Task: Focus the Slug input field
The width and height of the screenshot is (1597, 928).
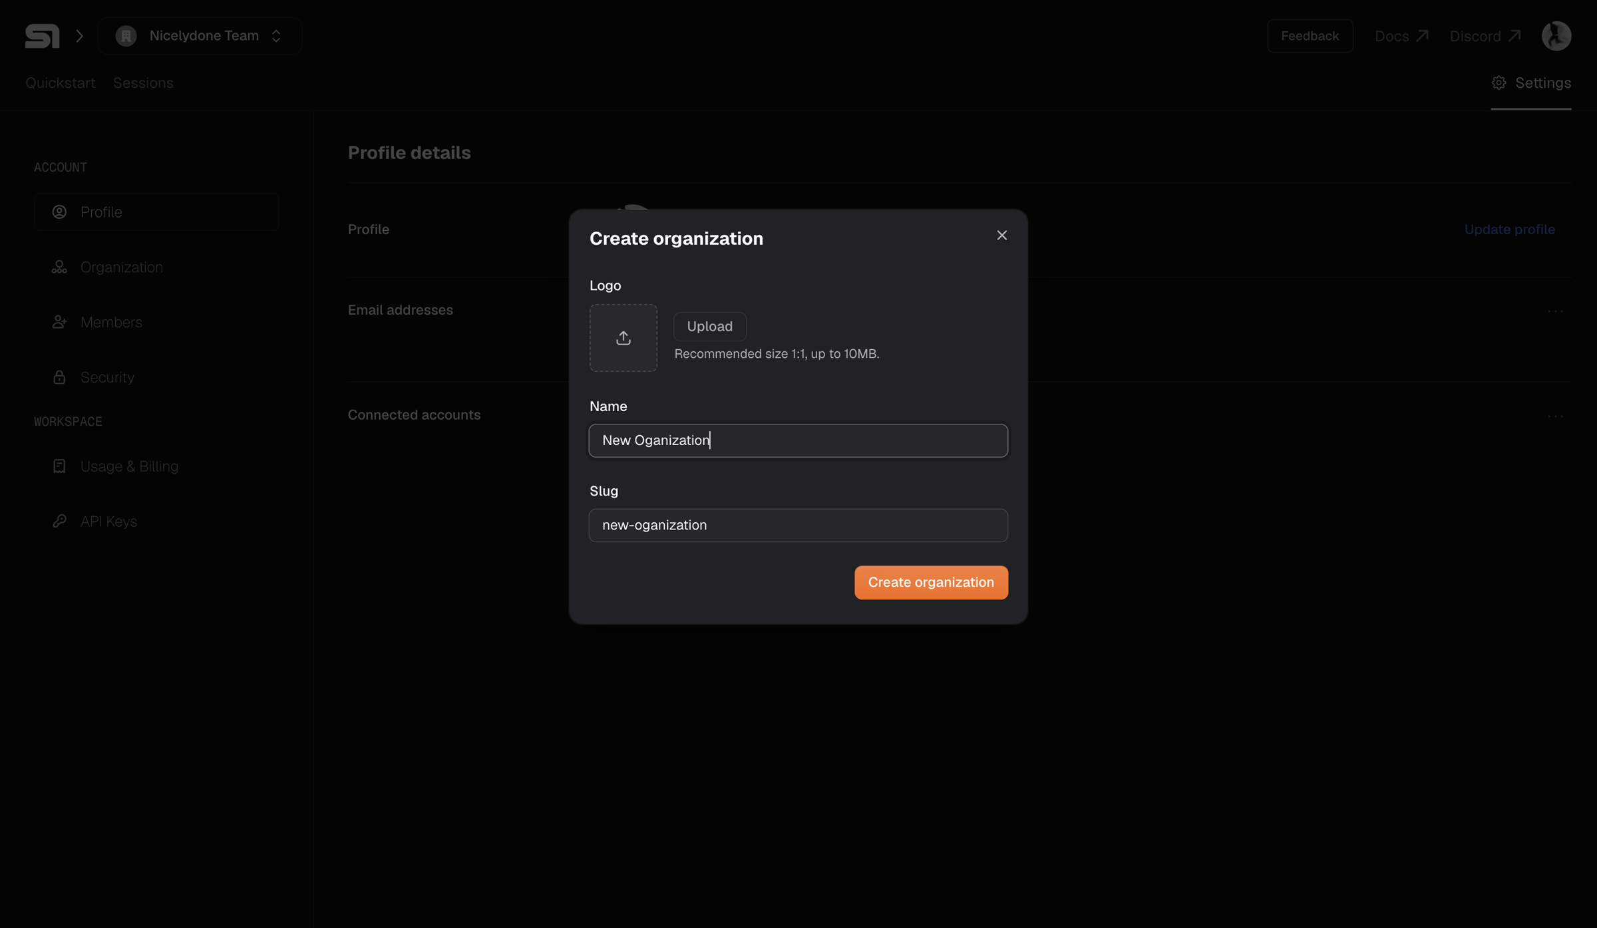Action: 798,526
